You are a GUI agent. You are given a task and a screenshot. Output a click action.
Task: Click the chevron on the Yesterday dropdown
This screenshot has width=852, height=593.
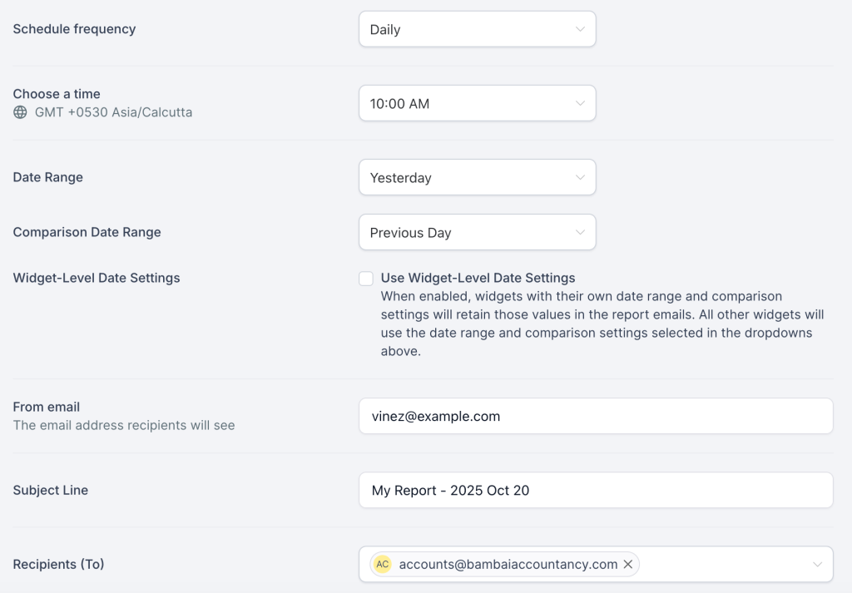pyautogui.click(x=581, y=177)
